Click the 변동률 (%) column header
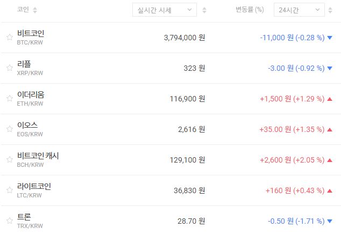This screenshot has height=235, width=341. (250, 10)
